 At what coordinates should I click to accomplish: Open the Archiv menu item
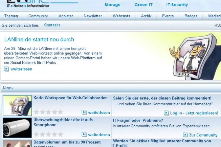pos(146,16)
